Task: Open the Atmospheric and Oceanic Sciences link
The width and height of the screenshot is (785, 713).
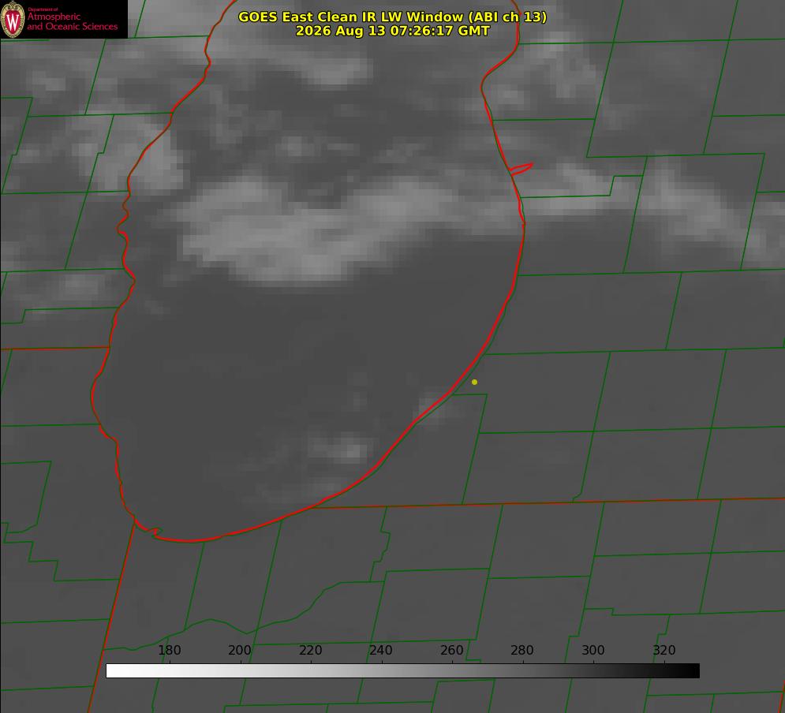Action: (72, 21)
